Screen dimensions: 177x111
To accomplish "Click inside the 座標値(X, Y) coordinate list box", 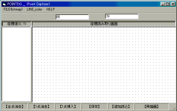I will tap(16, 64).
